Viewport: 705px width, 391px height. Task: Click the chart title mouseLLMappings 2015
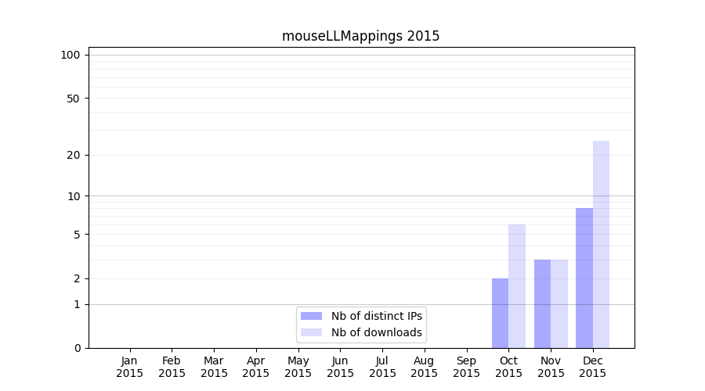(x=360, y=36)
